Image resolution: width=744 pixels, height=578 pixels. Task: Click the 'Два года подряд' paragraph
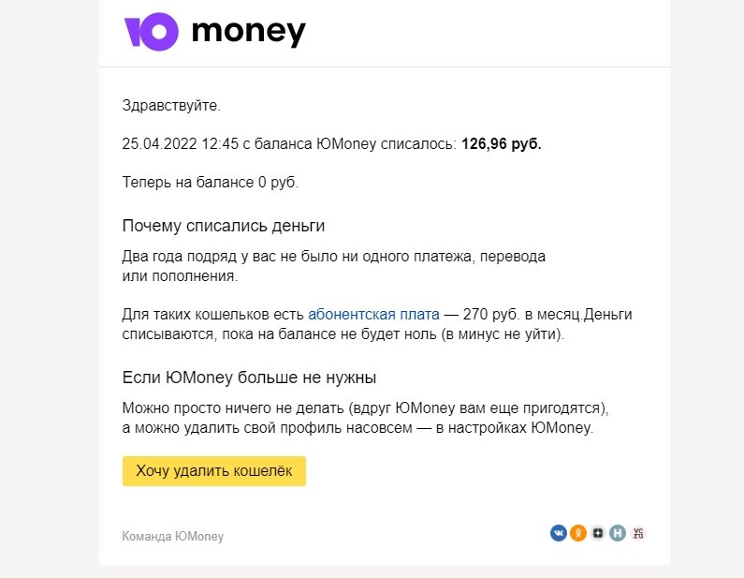click(333, 266)
